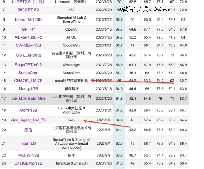This screenshot has width=204, height=169.
Task: Click the score 55.3 in AiLMe row
Action: tap(133, 37)
